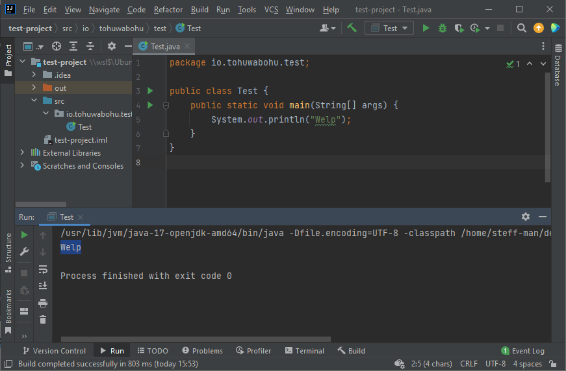
Task: Collapse all in Project panel
Action: (90, 46)
